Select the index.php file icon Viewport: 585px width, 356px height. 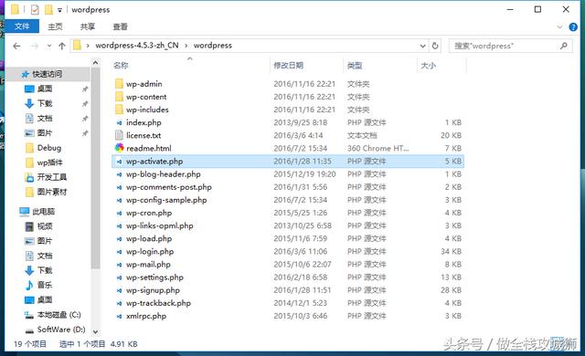119,122
